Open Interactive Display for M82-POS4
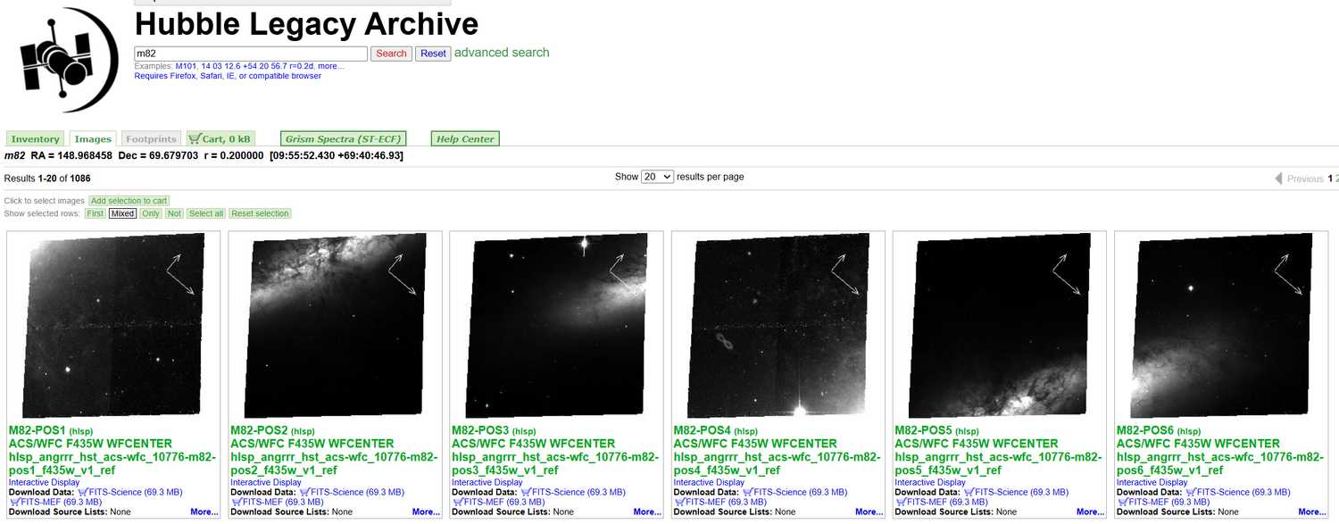Screen dimensions: 1339x524 pyautogui.click(x=709, y=482)
